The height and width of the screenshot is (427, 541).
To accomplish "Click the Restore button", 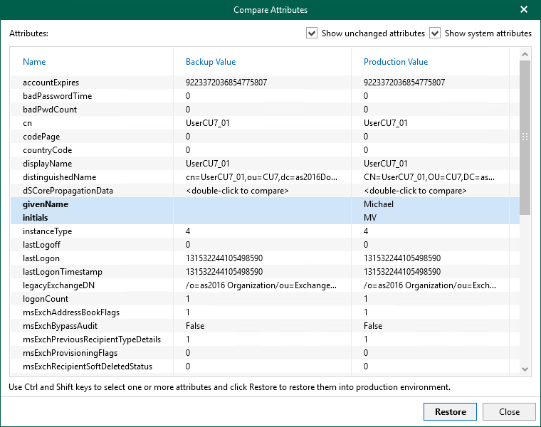I will coord(450,412).
